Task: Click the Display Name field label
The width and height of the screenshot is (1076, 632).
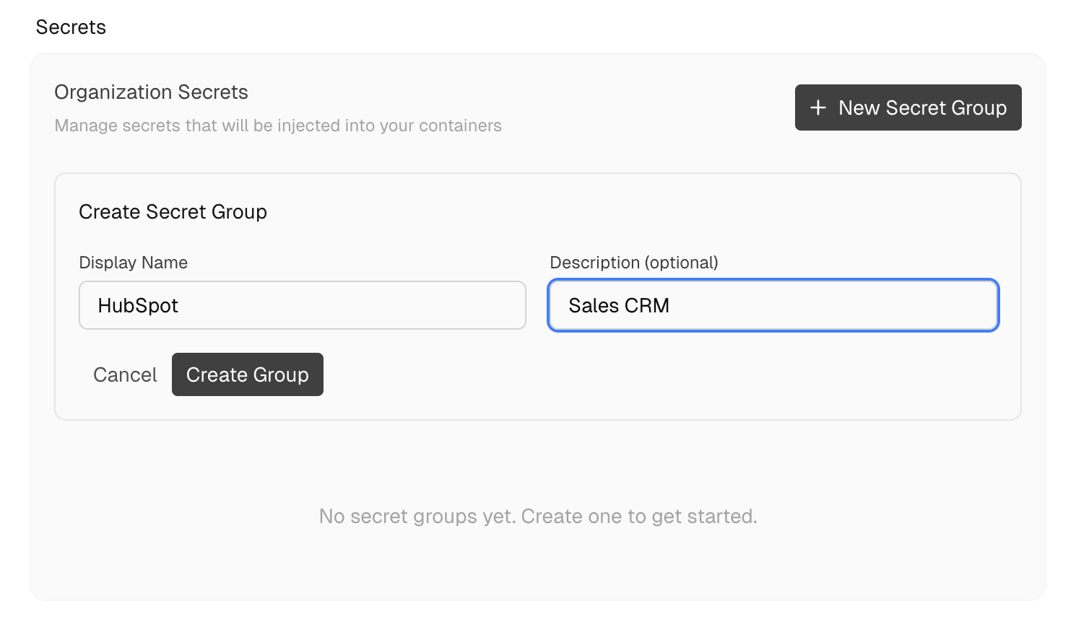Action: pyautogui.click(x=133, y=263)
